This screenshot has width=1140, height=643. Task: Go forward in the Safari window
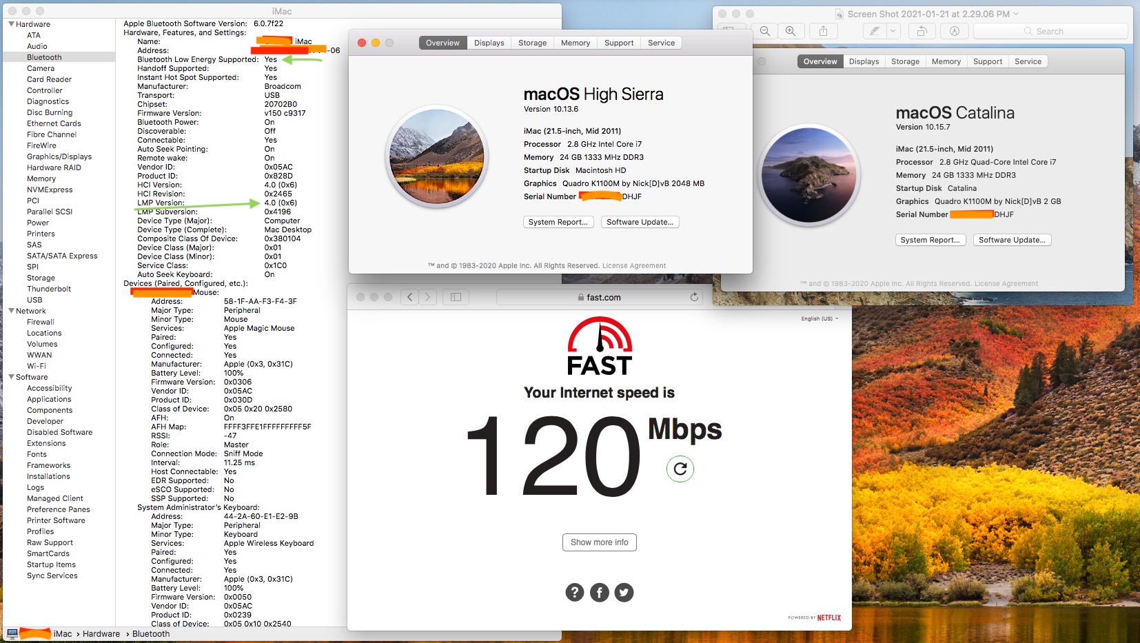click(428, 297)
